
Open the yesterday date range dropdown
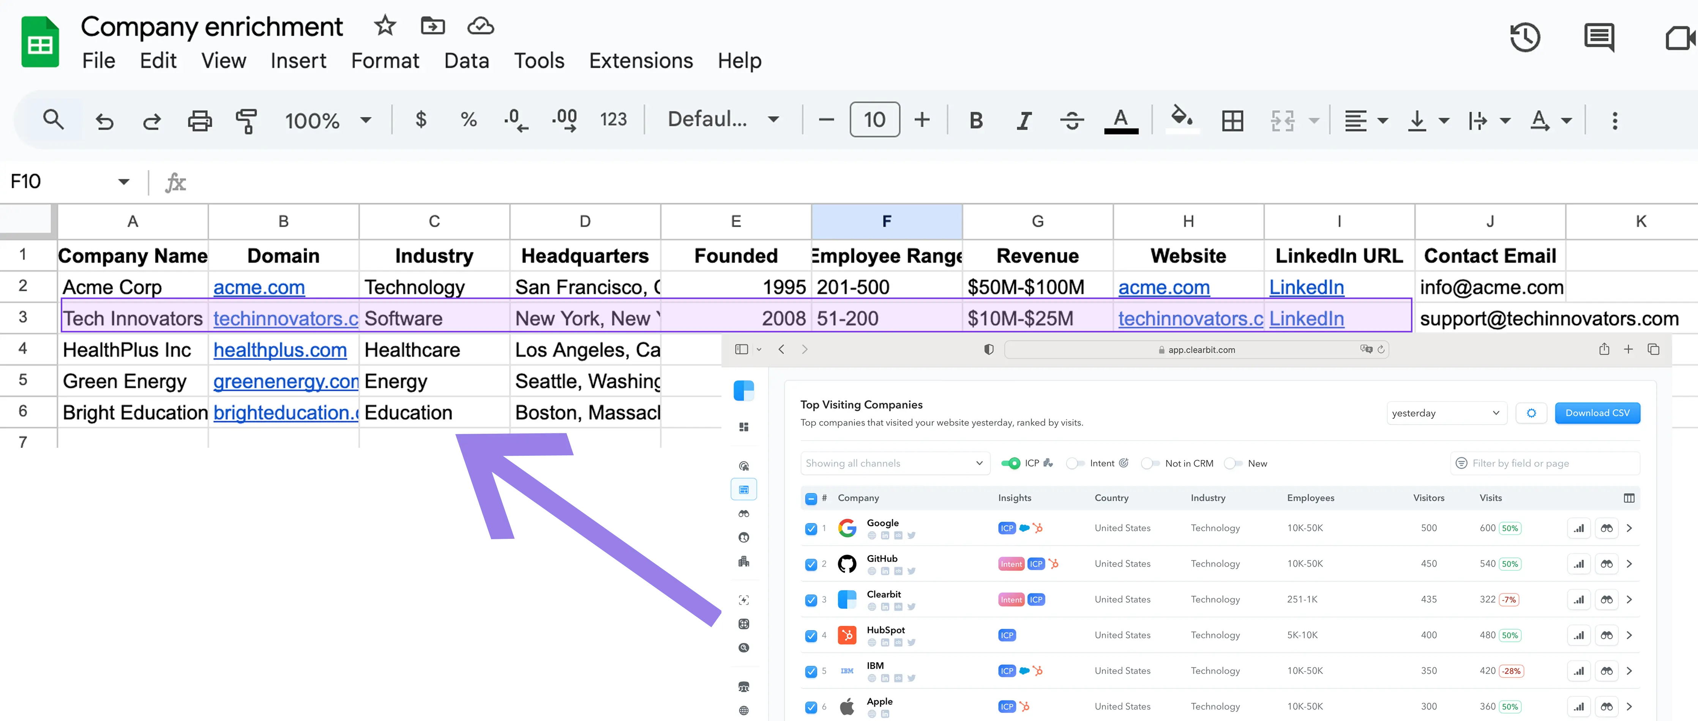pos(1446,413)
